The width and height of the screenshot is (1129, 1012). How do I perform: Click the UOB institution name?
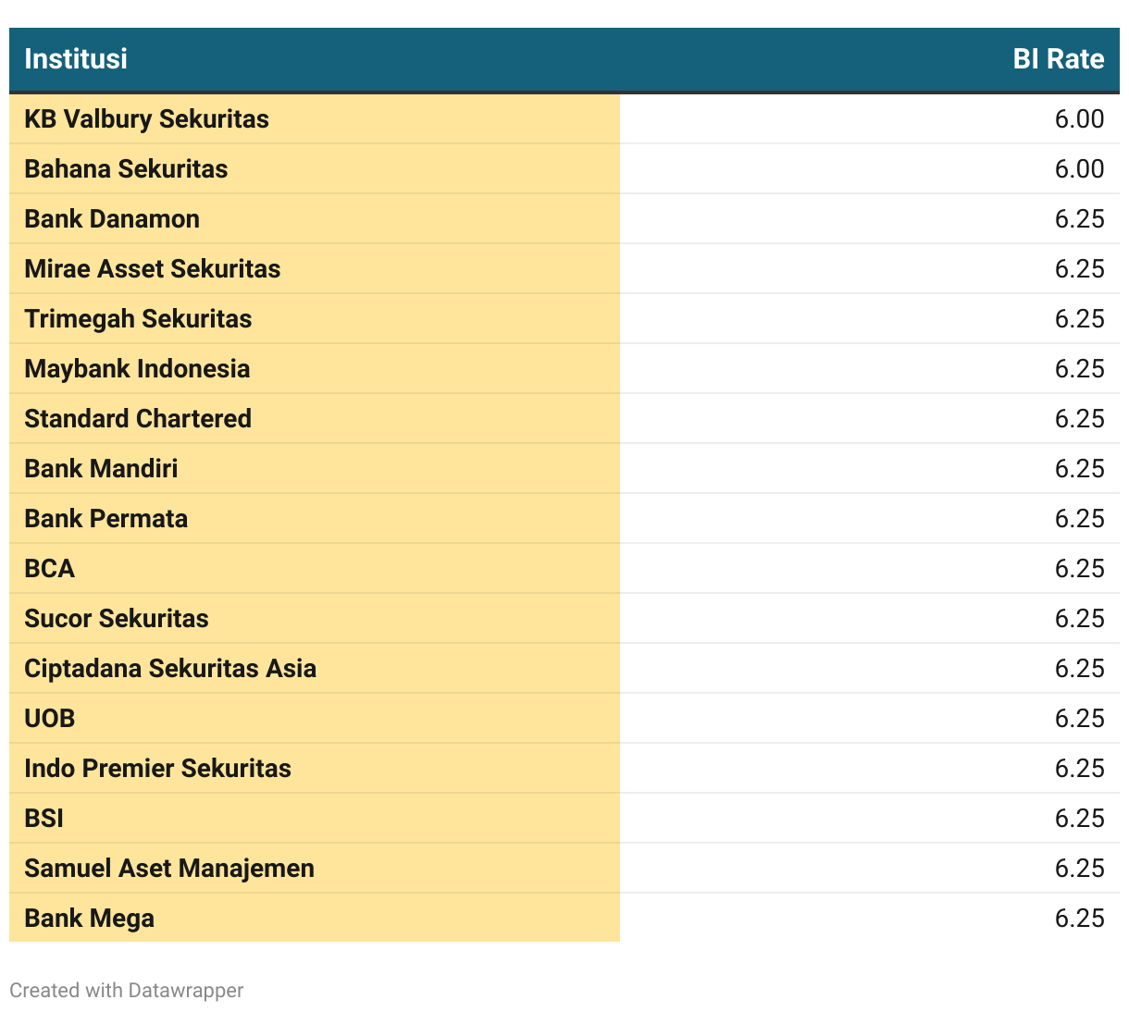click(x=50, y=719)
